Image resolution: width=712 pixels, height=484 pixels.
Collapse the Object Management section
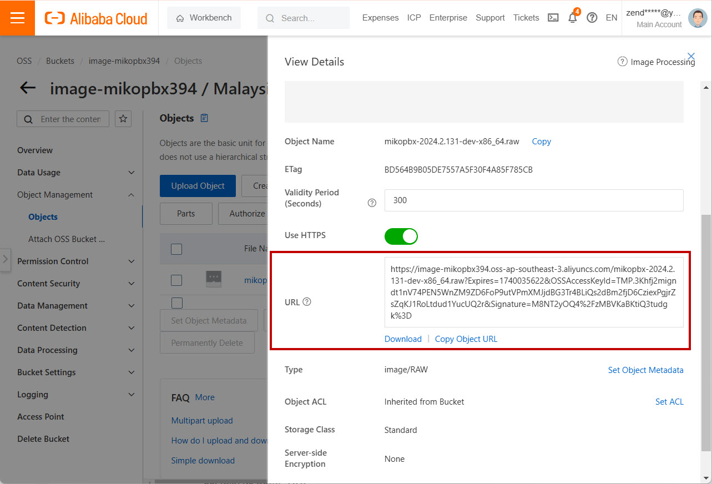click(131, 195)
